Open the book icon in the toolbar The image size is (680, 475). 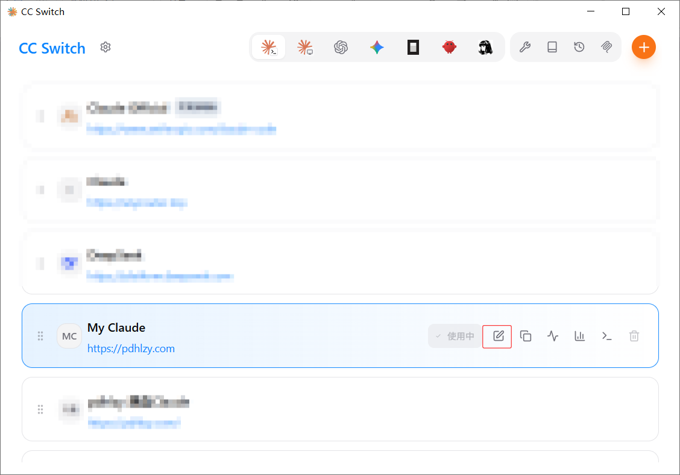552,47
